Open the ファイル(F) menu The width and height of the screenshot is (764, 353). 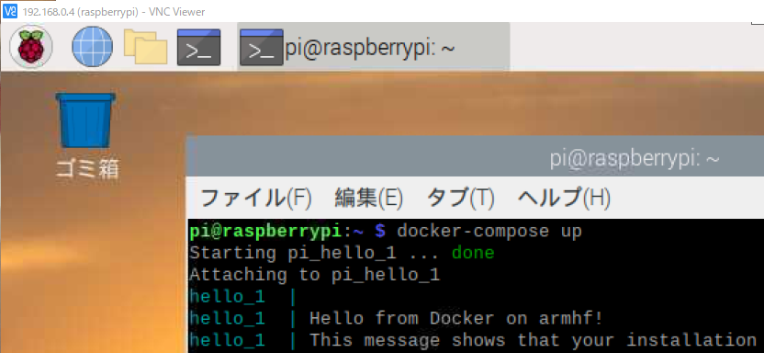255,198
